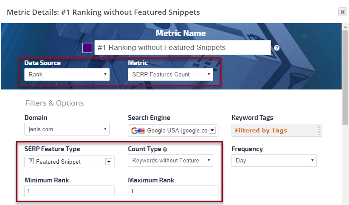
Task: Click the Maximum Rank input field
Action: (x=173, y=192)
